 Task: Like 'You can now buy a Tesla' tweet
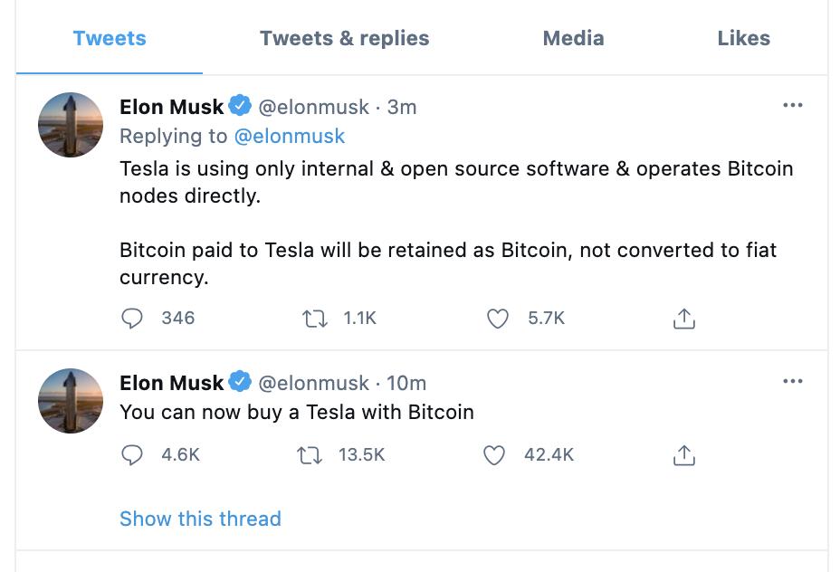click(x=494, y=454)
